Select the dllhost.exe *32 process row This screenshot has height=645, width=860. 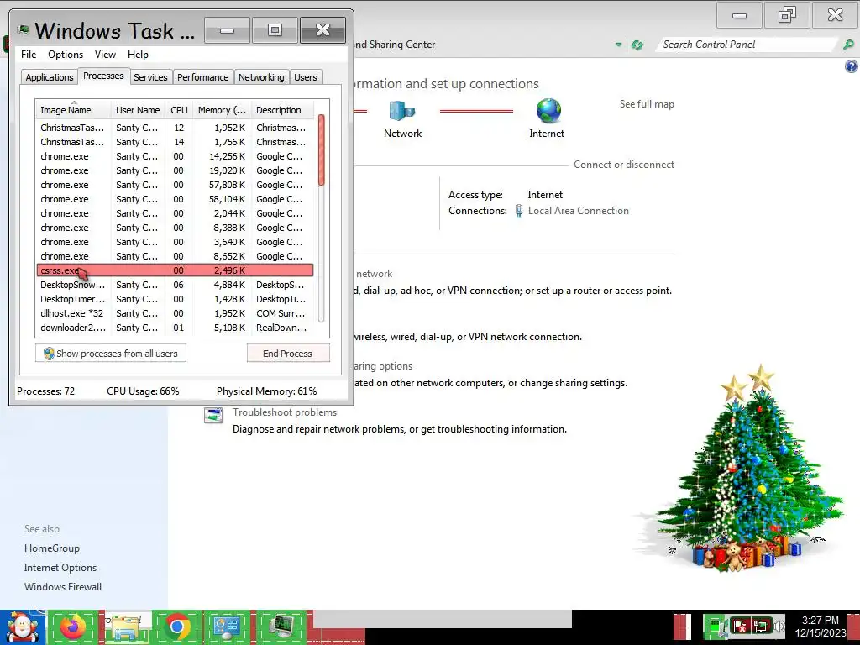pos(175,313)
